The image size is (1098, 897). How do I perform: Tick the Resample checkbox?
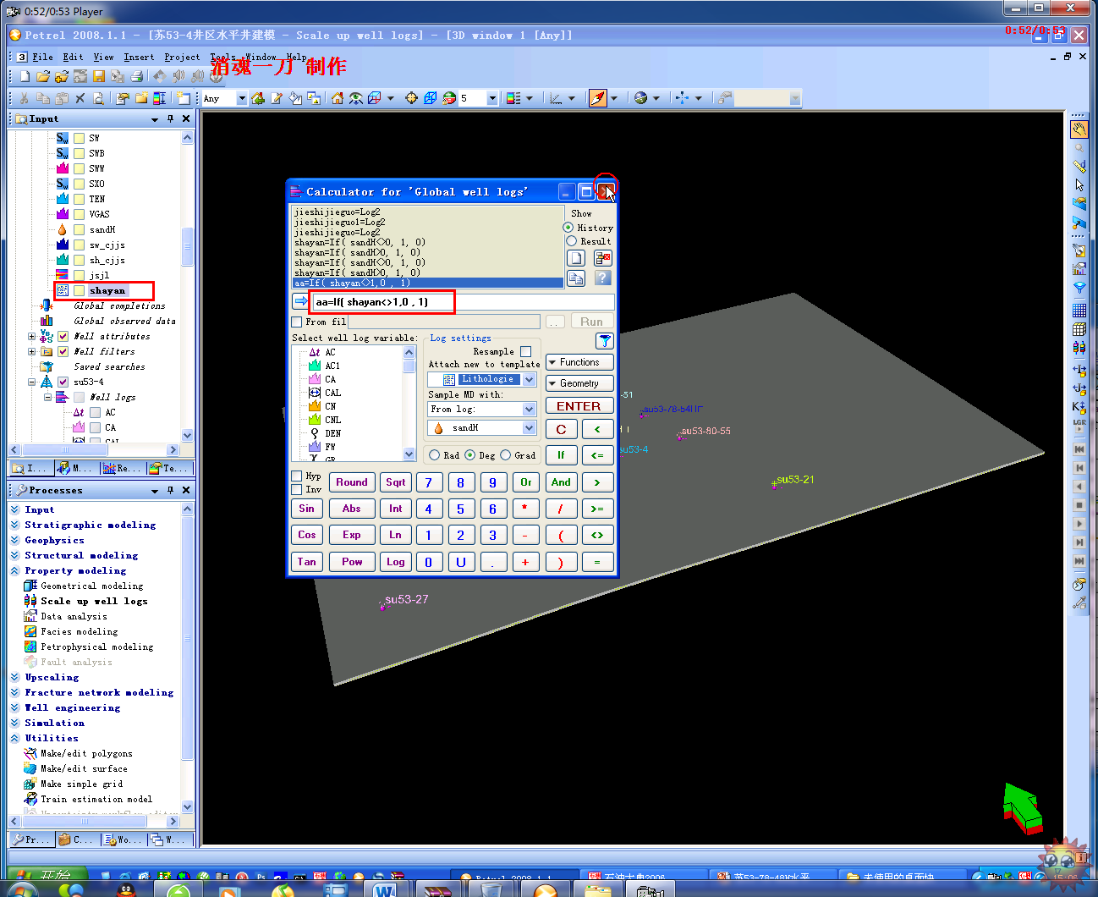pyautogui.click(x=525, y=351)
